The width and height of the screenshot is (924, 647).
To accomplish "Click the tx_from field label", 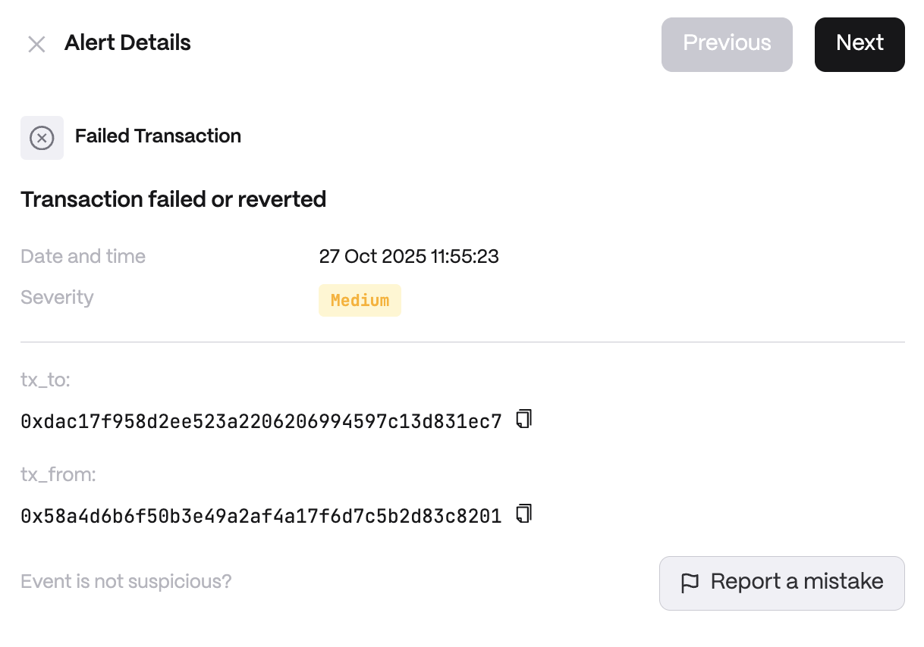I will click(x=58, y=475).
